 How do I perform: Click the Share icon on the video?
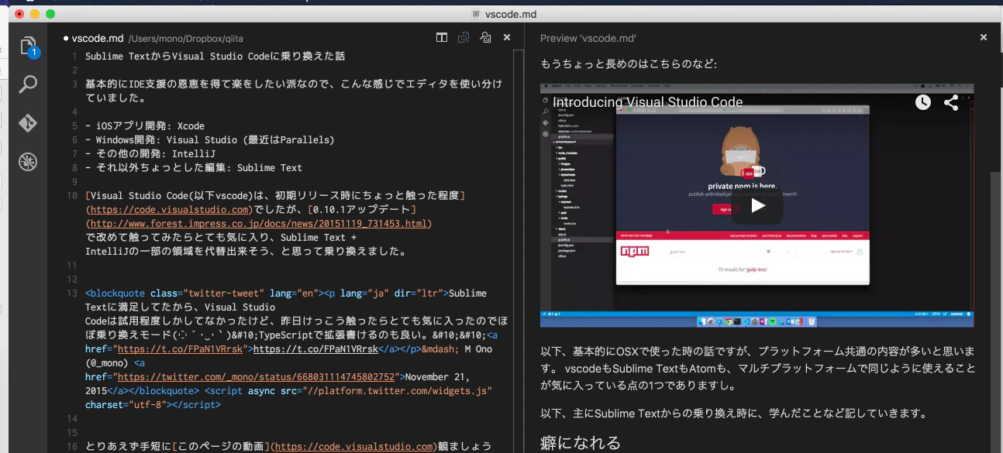click(951, 102)
